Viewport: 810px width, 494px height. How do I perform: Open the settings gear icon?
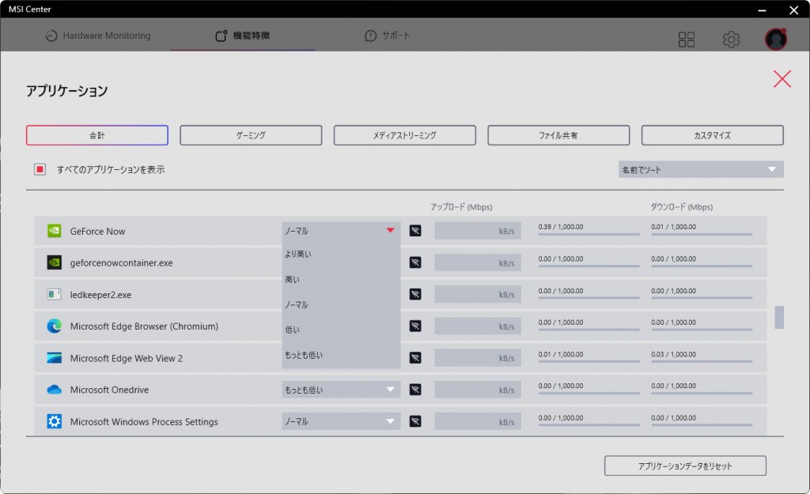(x=731, y=40)
